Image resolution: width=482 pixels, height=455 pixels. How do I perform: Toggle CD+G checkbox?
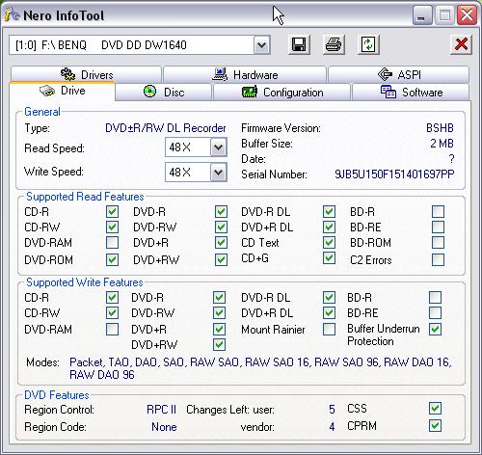click(x=329, y=258)
